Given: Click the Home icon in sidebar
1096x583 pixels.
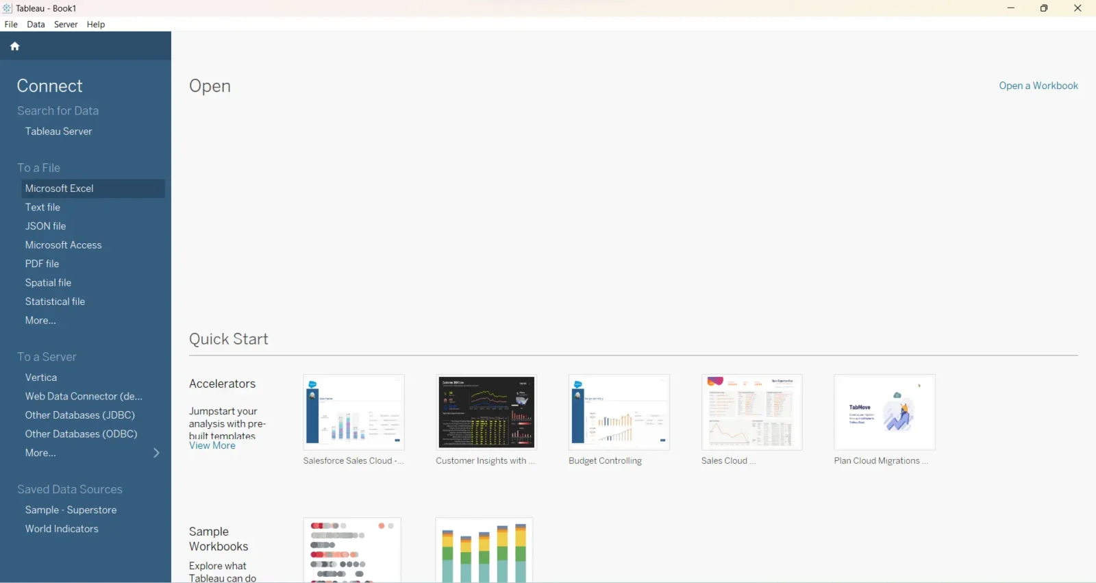Looking at the screenshot, I should point(14,47).
